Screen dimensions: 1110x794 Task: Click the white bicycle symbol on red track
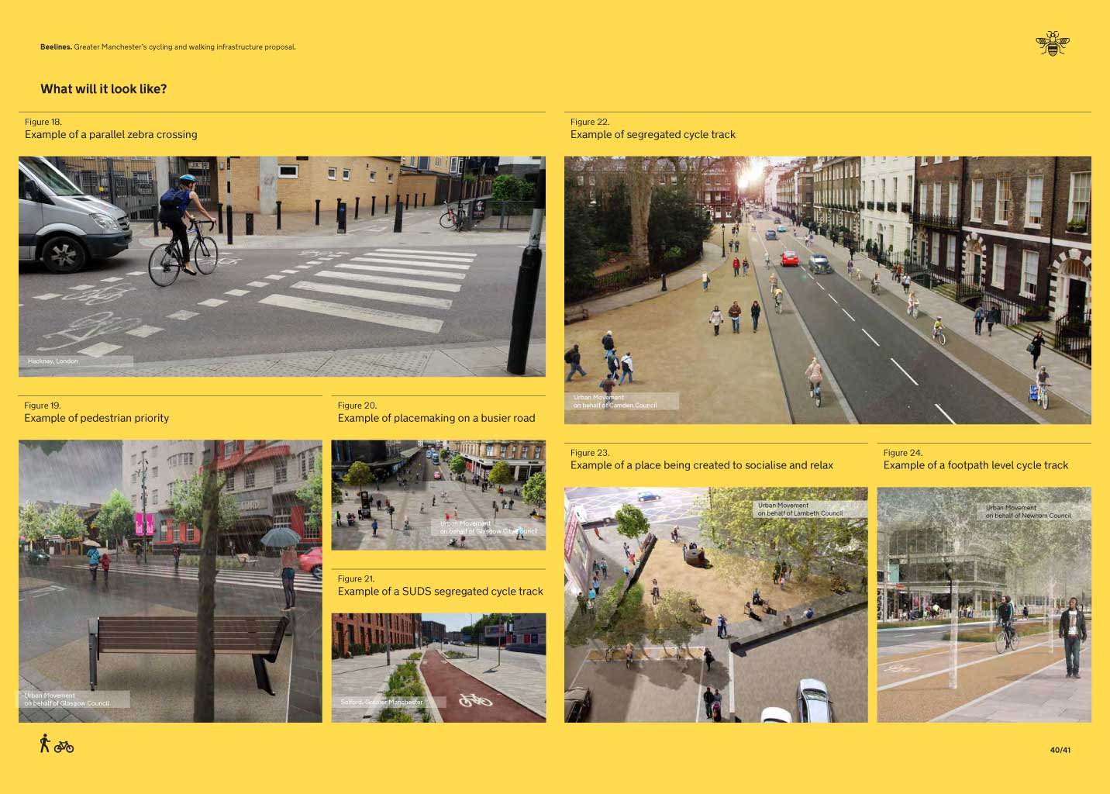click(x=475, y=700)
